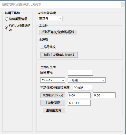Viewport: 126px width, 135px height.
Task: Click the 设置起始点(x,y) button
Action: (x=53, y=95)
